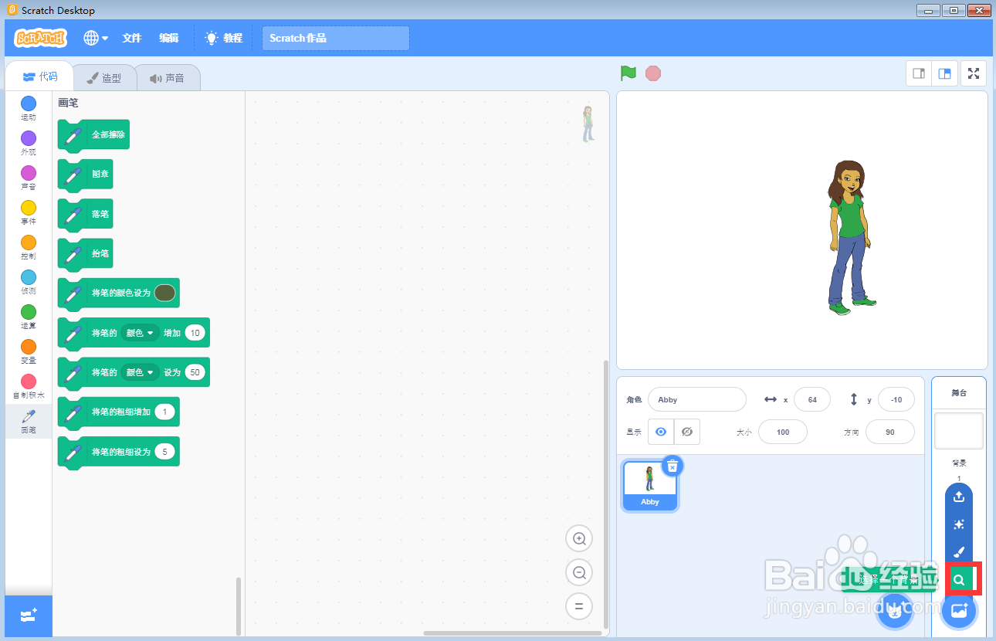This screenshot has height=641, width=996.
Task: Pick a surprise backdrop with the magic wand
Action: (958, 524)
